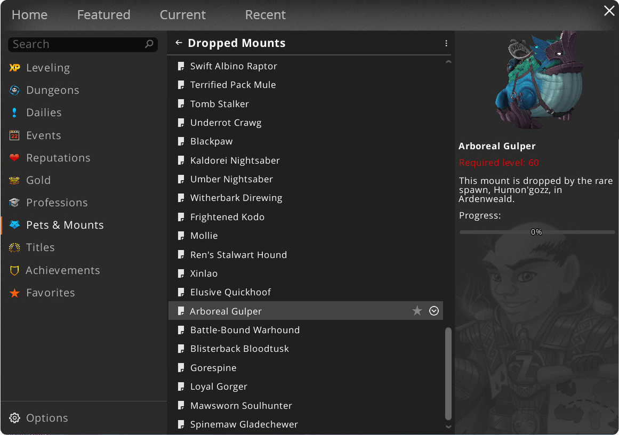Expand the Arboreal Gulper dropdown arrow
This screenshot has height=435, width=619.
pos(434,311)
